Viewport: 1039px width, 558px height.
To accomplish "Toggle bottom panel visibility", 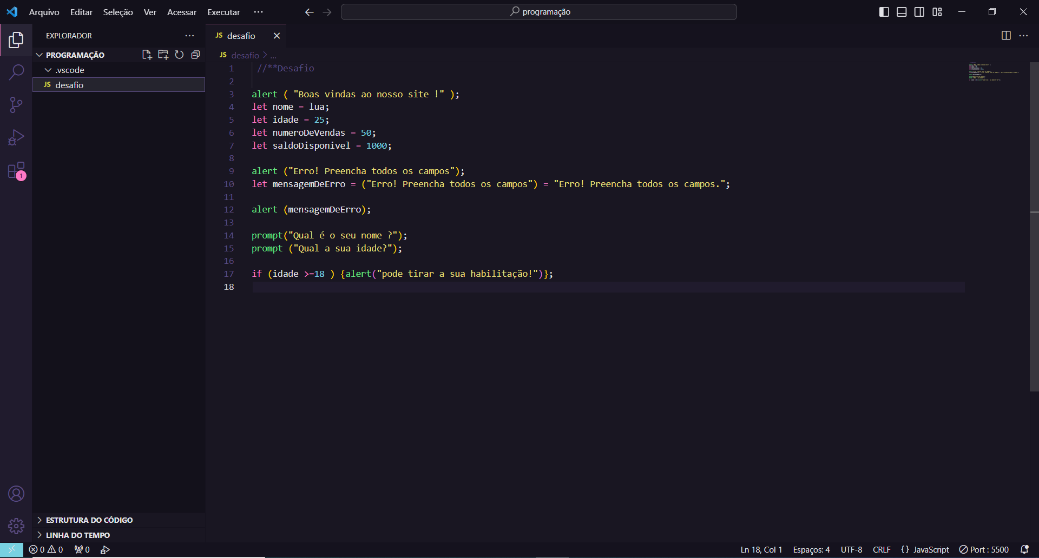I will tap(902, 12).
